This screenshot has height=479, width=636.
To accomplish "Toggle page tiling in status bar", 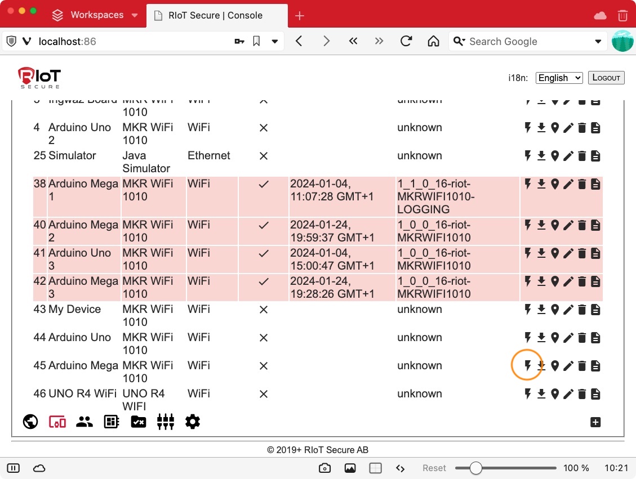I will 375,468.
